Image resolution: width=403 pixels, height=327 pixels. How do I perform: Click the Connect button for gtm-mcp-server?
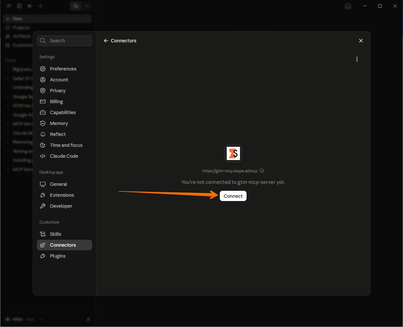tap(233, 196)
